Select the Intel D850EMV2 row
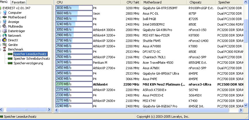The width and height of the screenshot is (249, 120). (x=149, y=24)
